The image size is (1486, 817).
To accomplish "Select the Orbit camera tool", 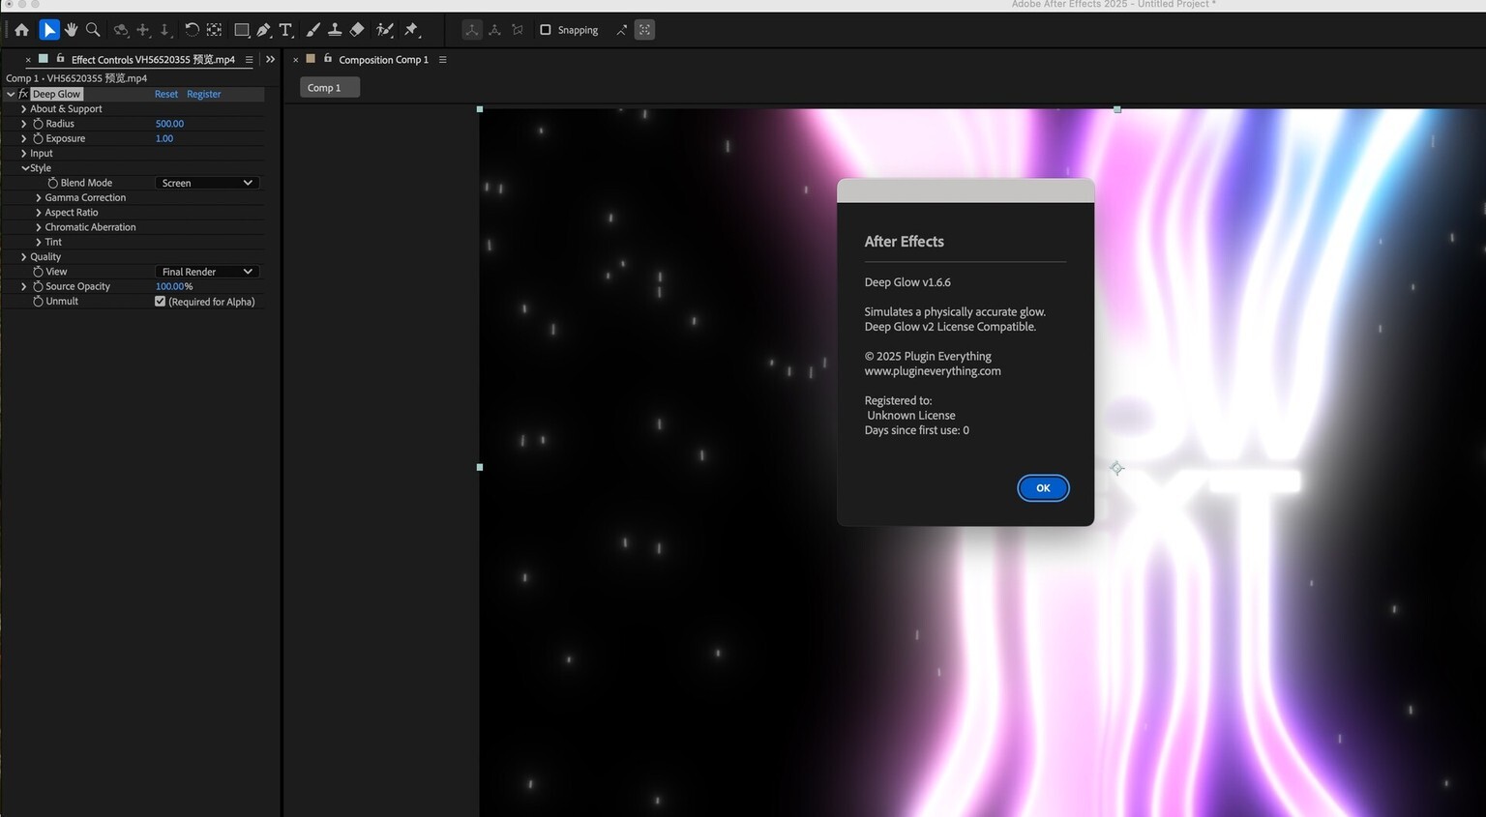I will pyautogui.click(x=121, y=30).
